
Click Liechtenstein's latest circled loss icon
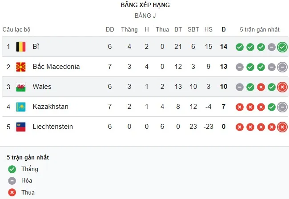tap(282, 127)
